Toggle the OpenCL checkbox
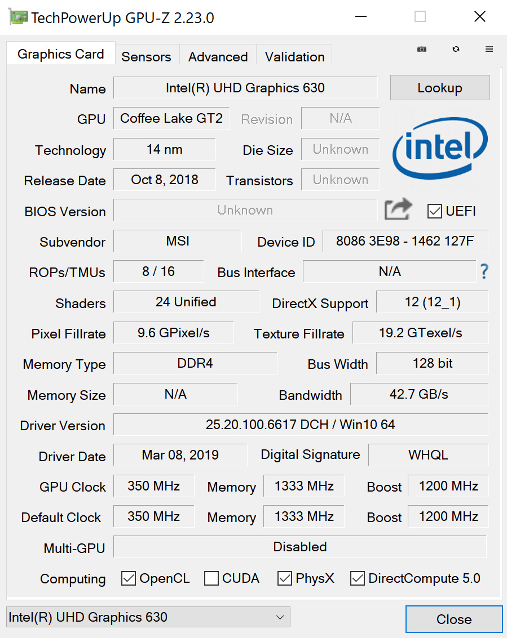The image size is (507, 638). (129, 578)
